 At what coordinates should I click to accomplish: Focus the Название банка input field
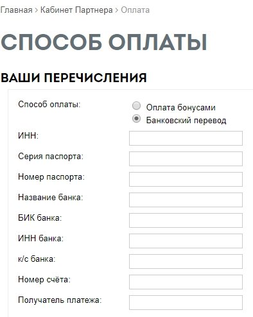(x=186, y=200)
